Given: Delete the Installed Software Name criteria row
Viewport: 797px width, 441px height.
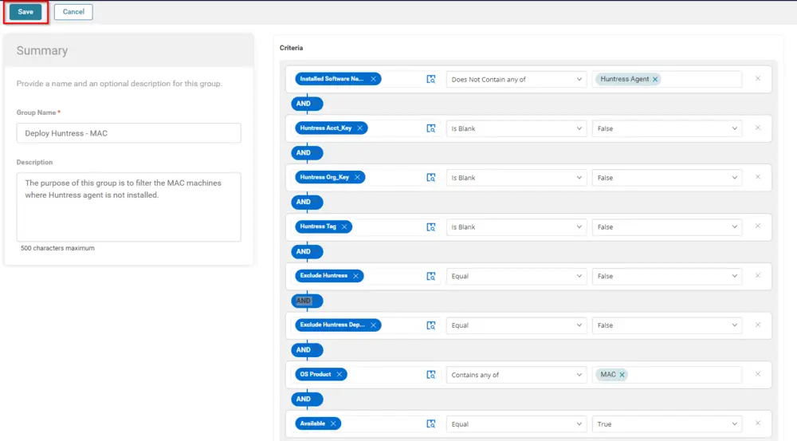Looking at the screenshot, I should (x=757, y=79).
